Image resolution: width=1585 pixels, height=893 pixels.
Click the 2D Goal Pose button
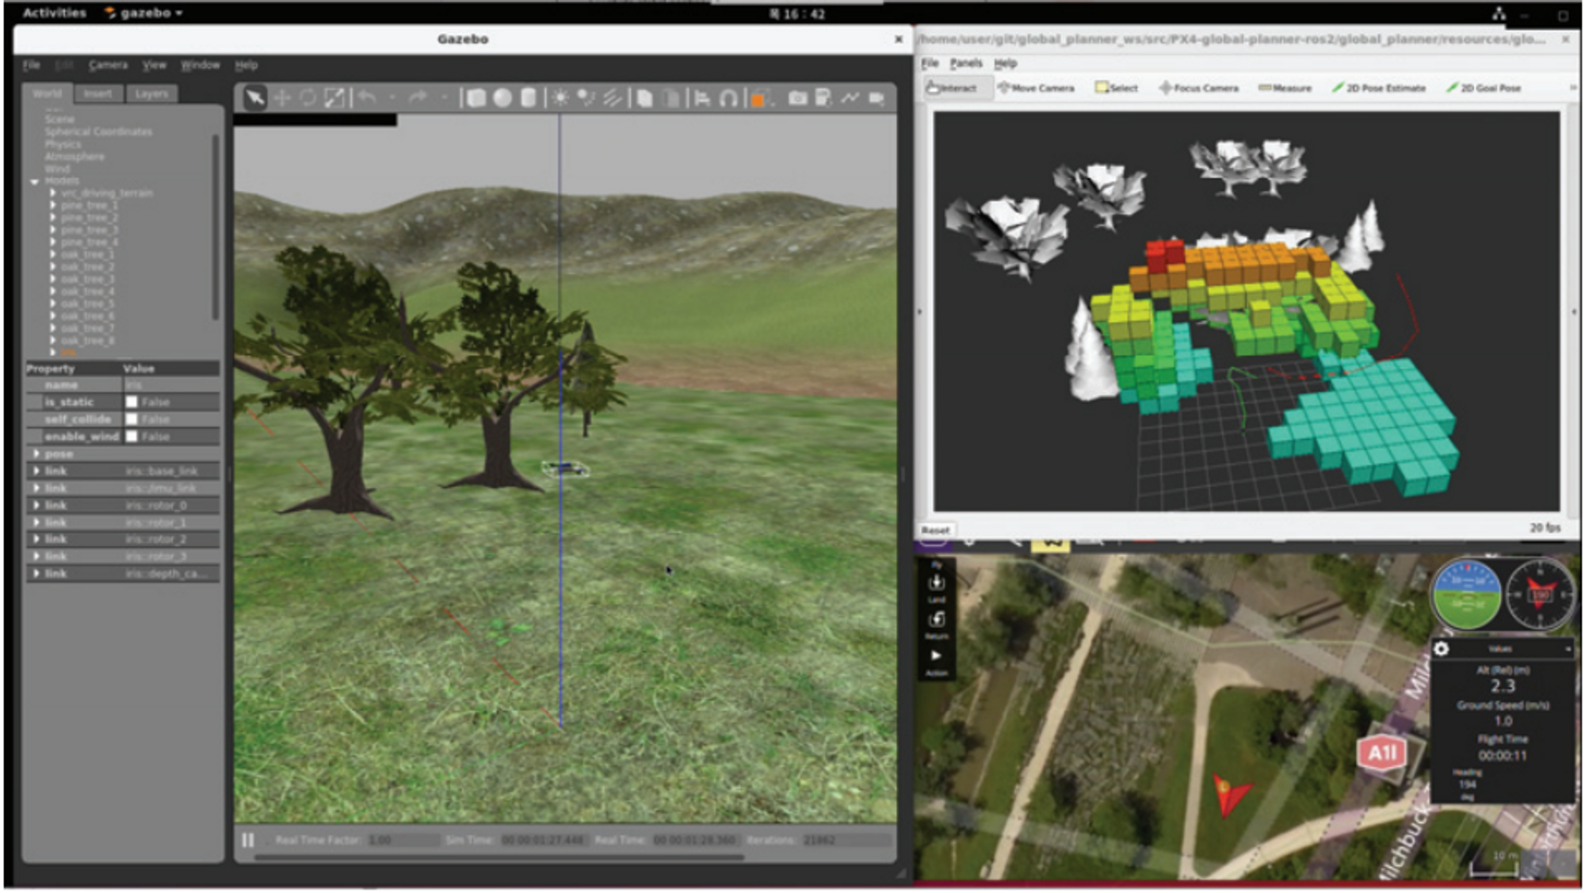1484,88
